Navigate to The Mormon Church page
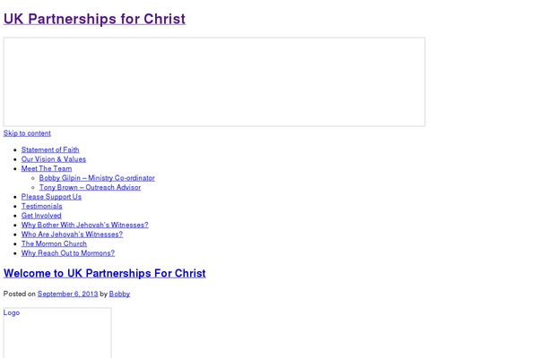Viewport: 538px width, 358px height. tap(54, 243)
